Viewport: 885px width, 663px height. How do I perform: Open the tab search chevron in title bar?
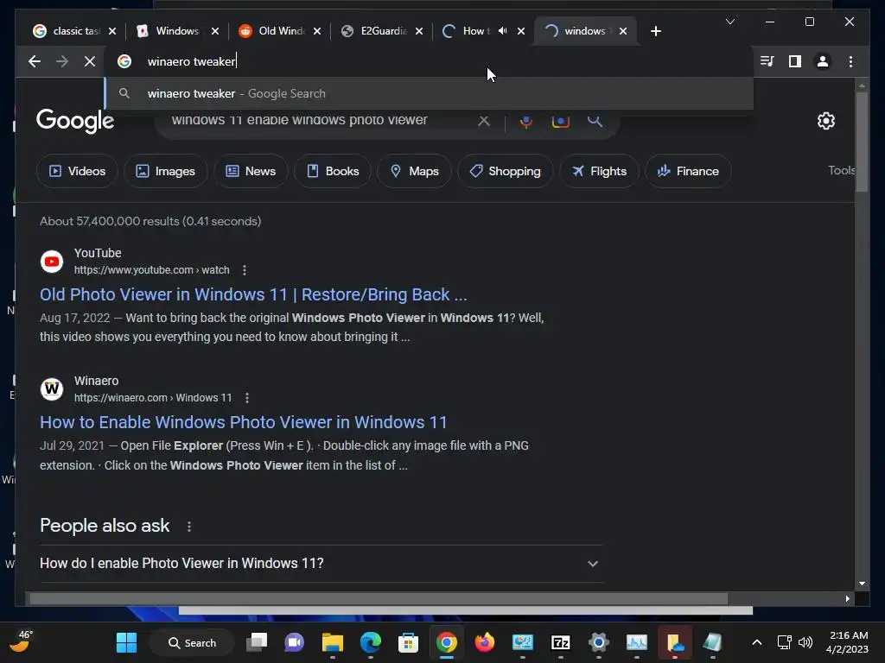point(729,22)
